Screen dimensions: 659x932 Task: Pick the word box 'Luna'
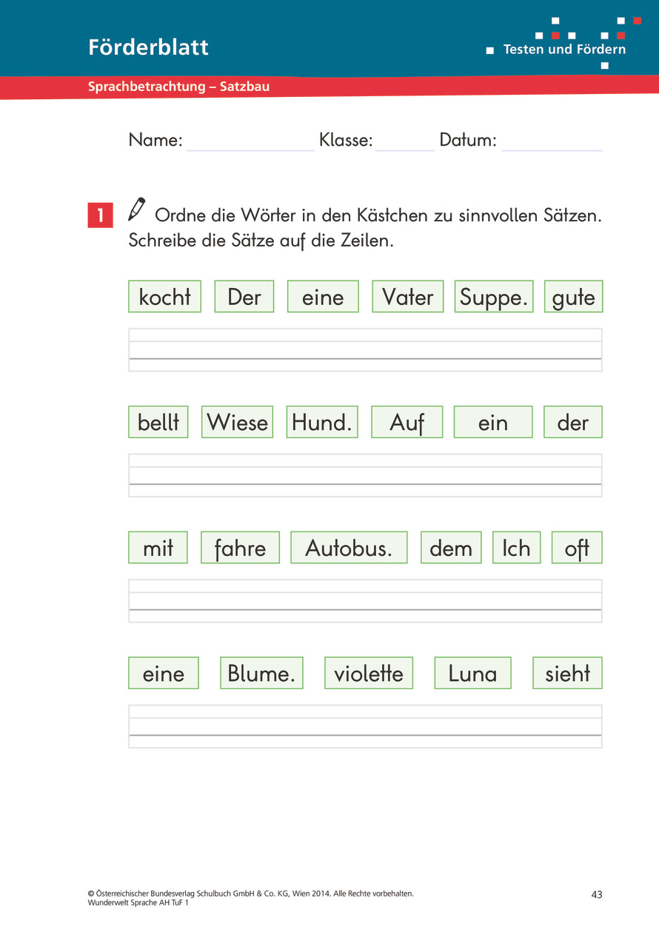(x=472, y=673)
